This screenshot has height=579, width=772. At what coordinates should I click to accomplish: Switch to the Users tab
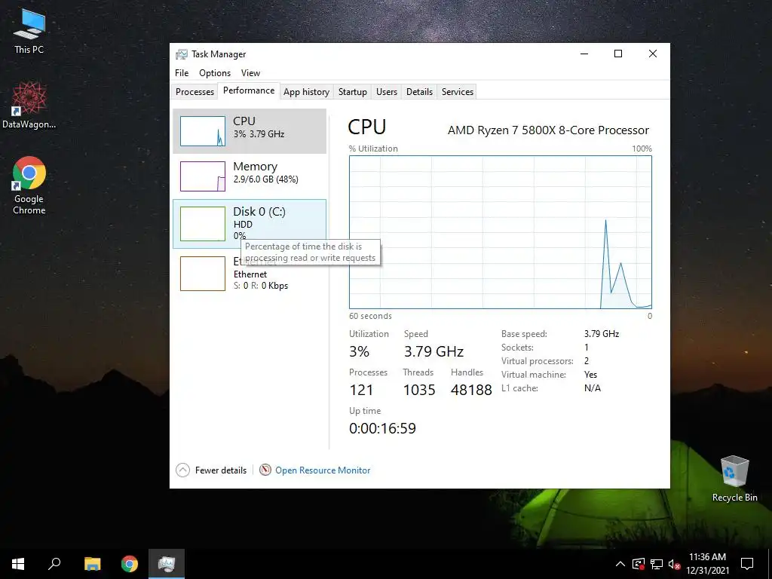[x=387, y=91]
